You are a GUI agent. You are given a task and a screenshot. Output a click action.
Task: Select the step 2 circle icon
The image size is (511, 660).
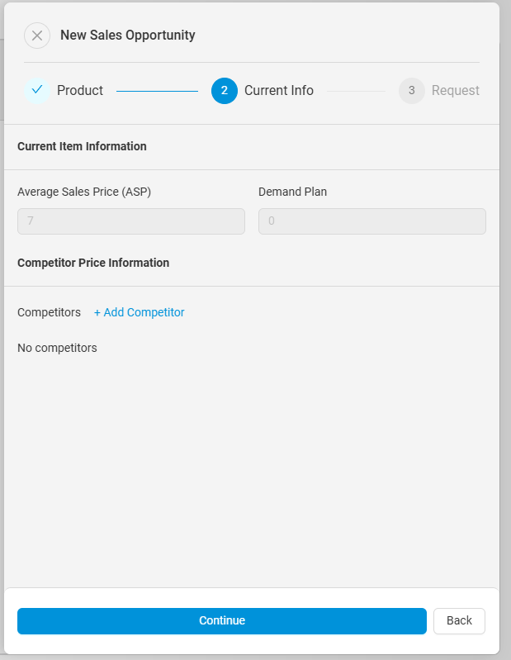coord(225,91)
